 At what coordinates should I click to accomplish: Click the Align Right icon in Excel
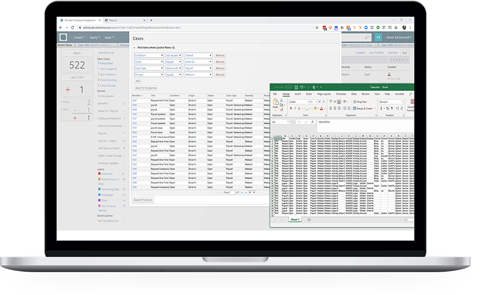(x=339, y=108)
